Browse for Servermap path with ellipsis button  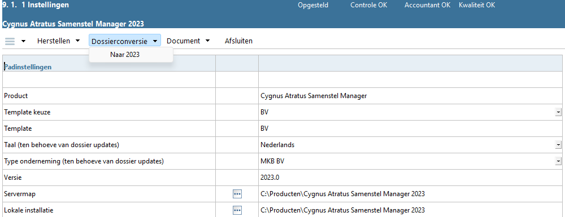tap(237, 194)
